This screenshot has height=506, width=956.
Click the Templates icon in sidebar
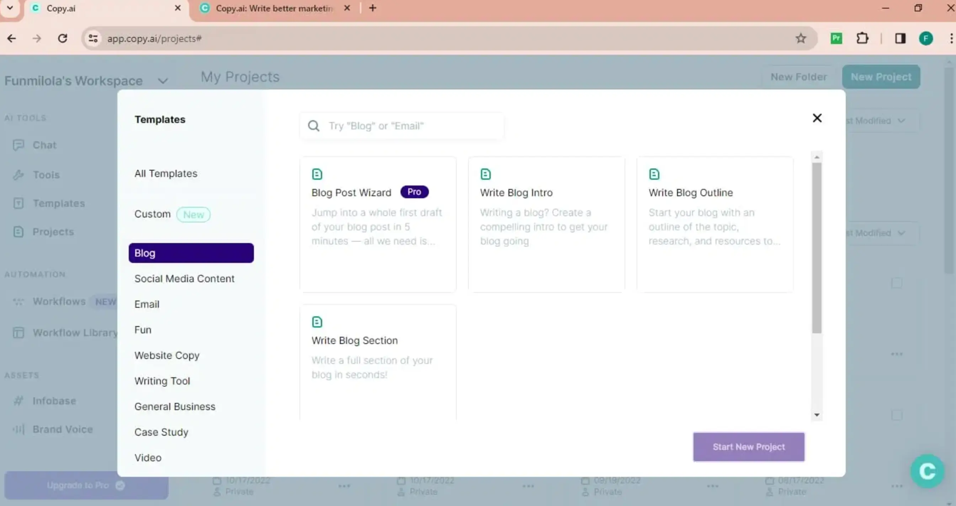(18, 203)
